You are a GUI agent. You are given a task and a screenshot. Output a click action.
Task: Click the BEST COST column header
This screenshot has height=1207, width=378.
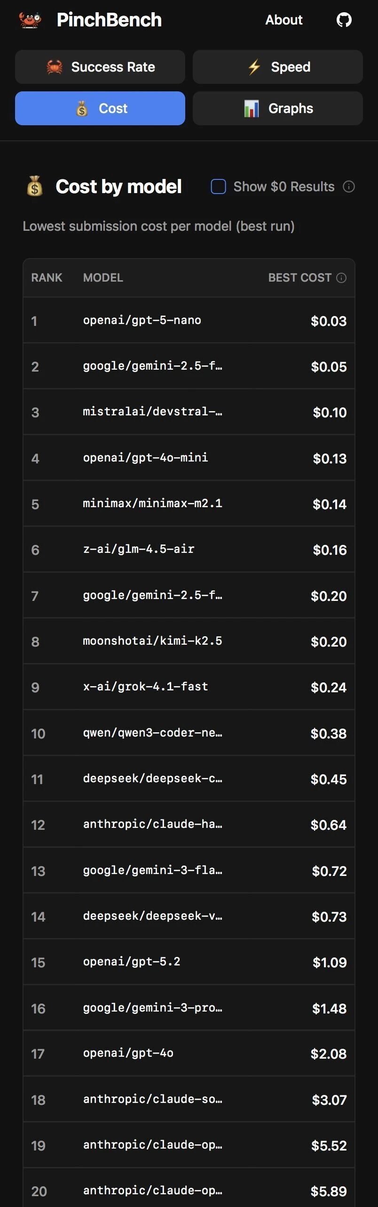(x=299, y=278)
